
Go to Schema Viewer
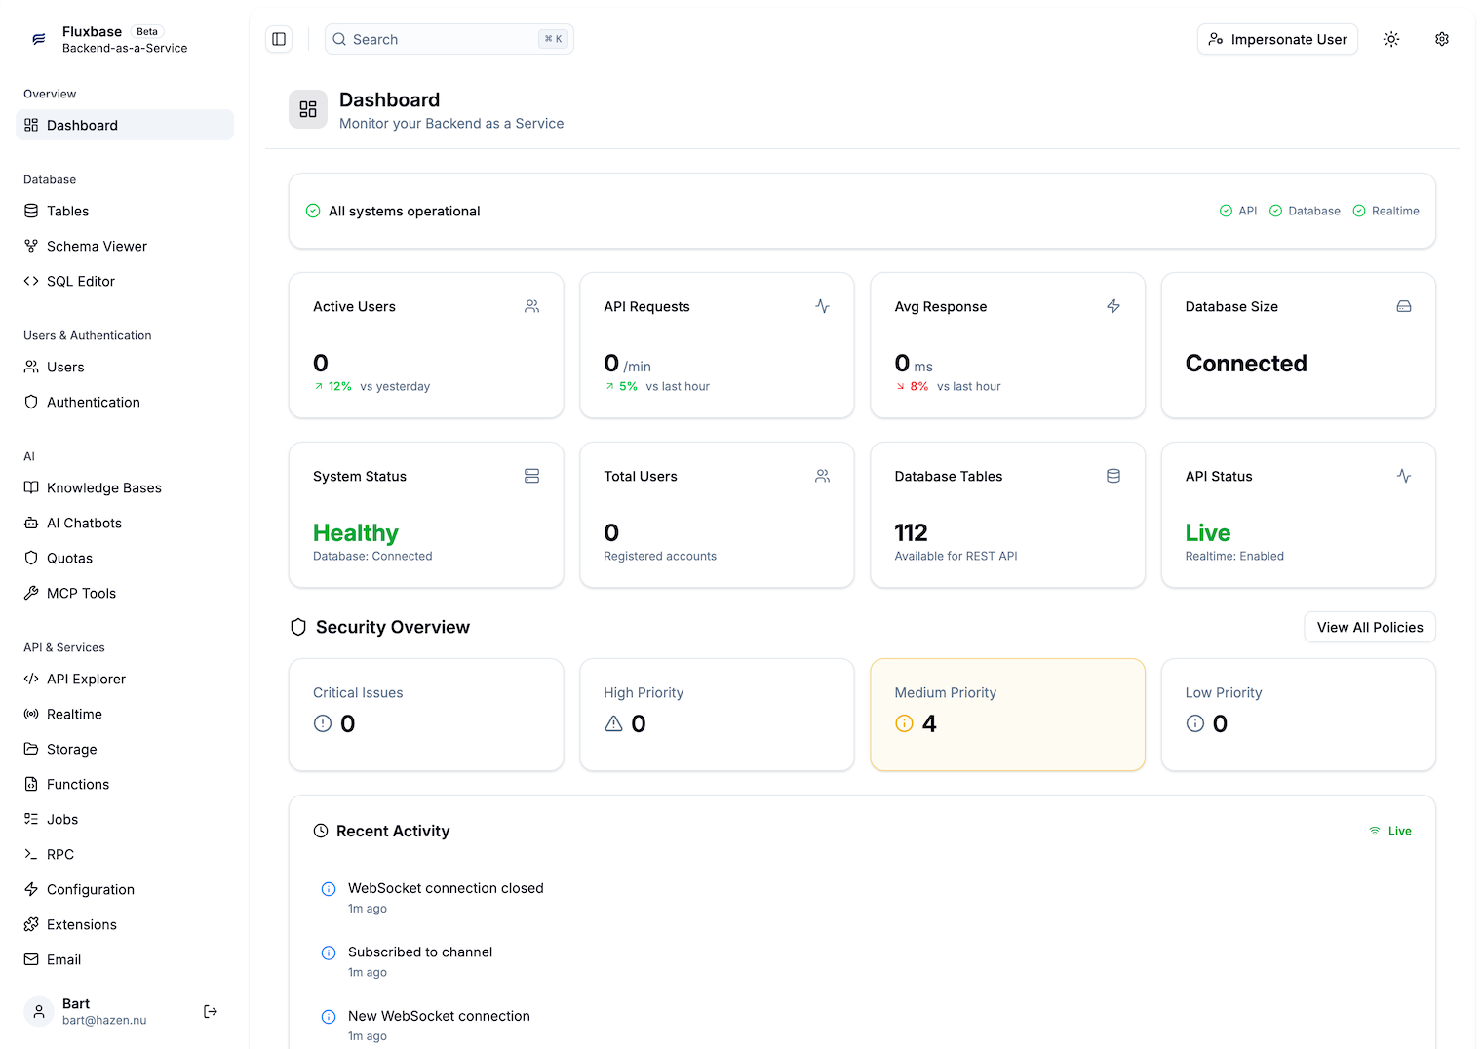125,246
